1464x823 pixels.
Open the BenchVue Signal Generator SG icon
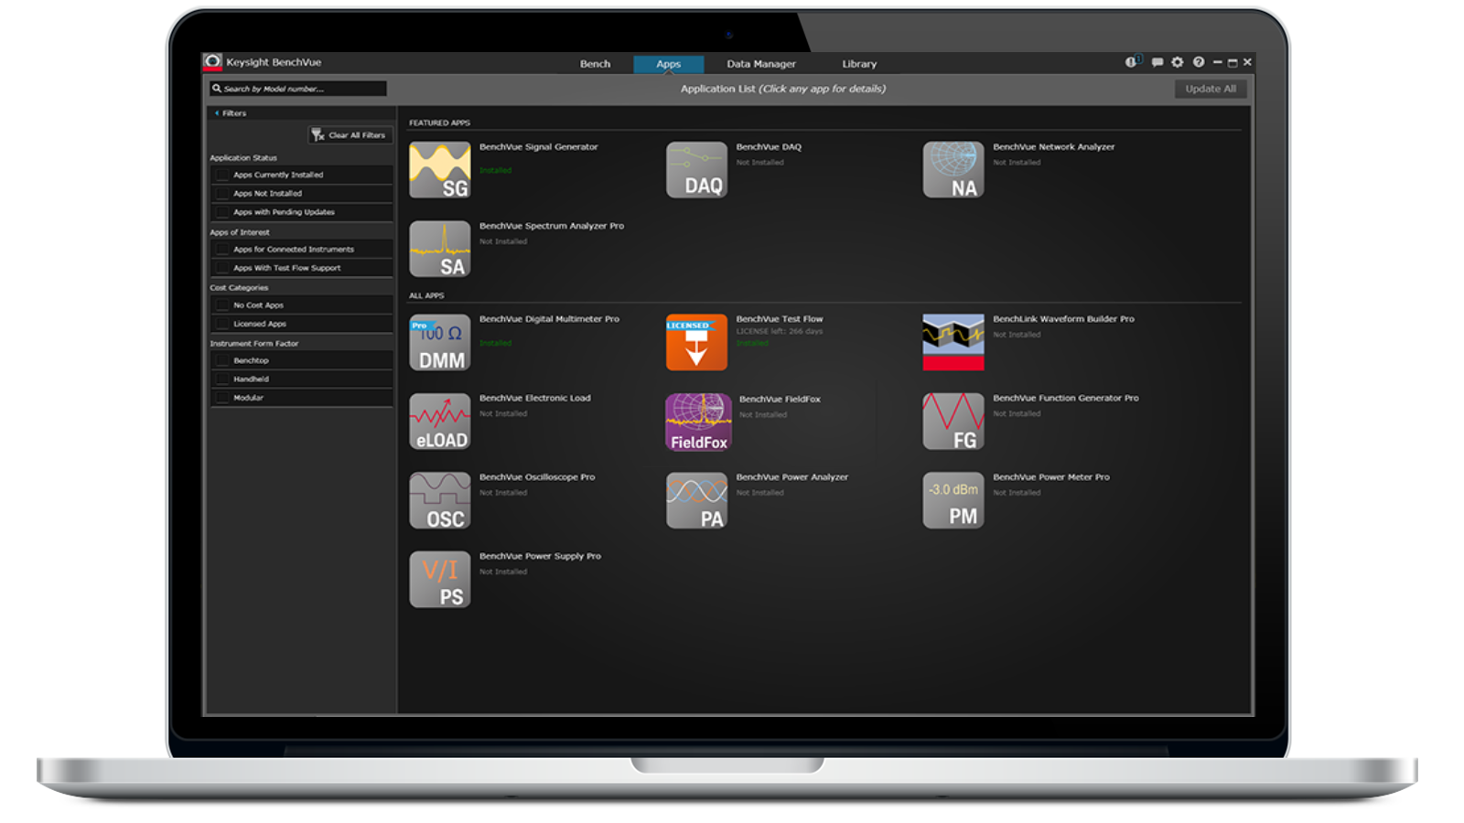(439, 170)
